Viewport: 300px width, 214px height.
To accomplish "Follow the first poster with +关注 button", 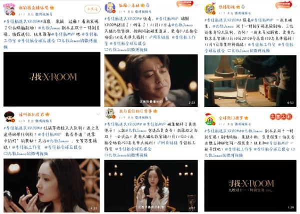I will click(x=92, y=9).
